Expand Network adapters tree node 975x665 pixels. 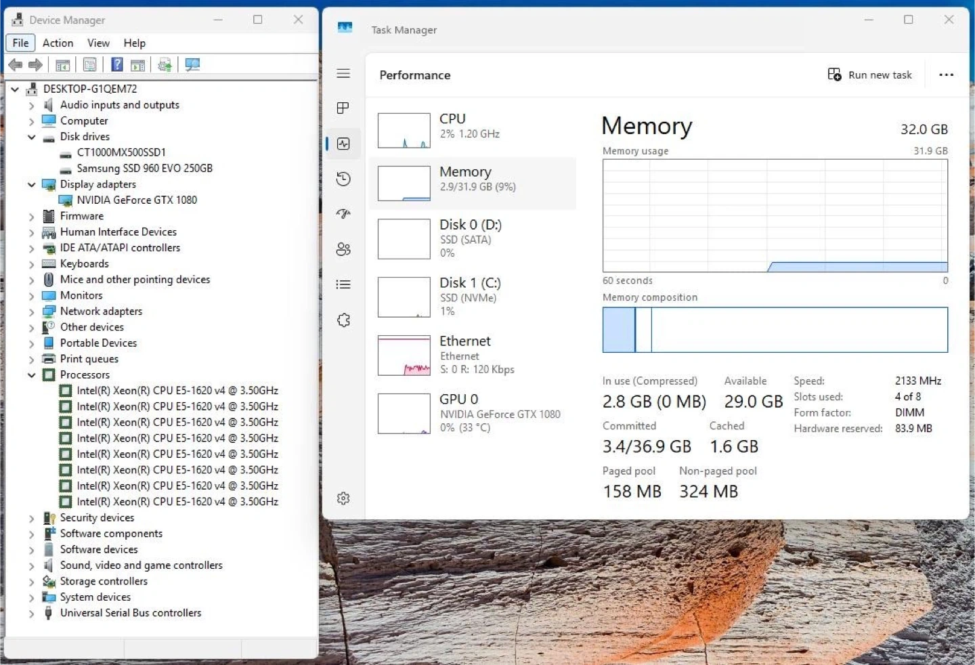click(x=31, y=312)
